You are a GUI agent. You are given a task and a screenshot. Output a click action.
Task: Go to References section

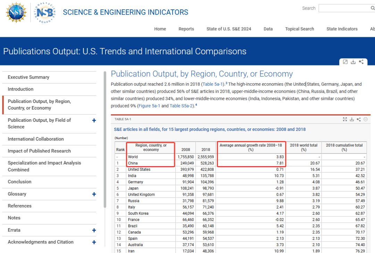tap(19, 206)
